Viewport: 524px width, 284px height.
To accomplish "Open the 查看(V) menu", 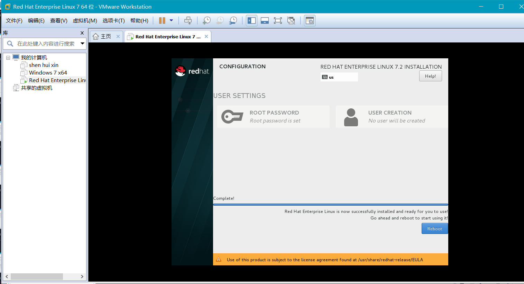I will tap(59, 21).
